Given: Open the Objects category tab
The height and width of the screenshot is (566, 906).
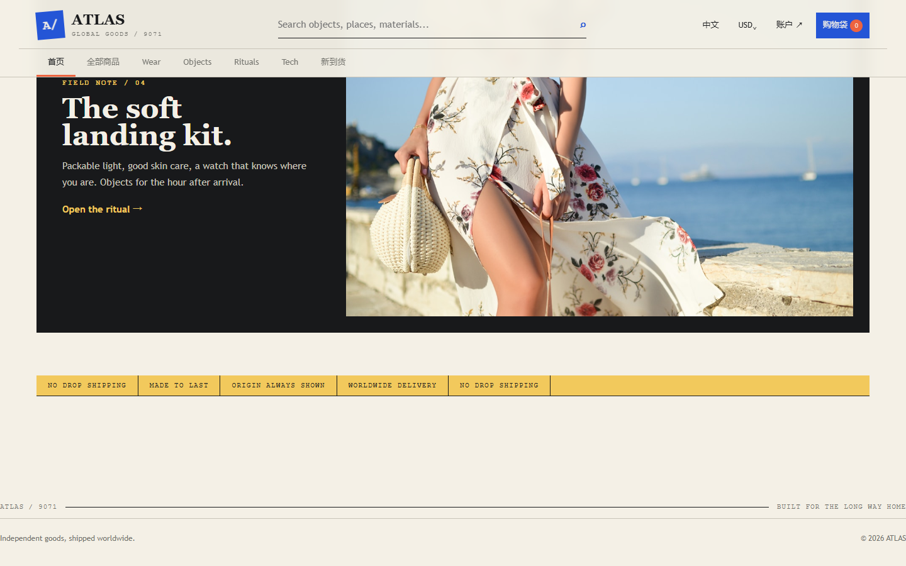Looking at the screenshot, I should click(197, 62).
